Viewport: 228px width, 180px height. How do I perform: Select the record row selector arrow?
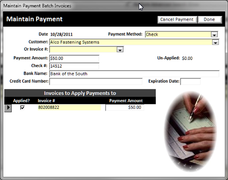click(x=8, y=108)
